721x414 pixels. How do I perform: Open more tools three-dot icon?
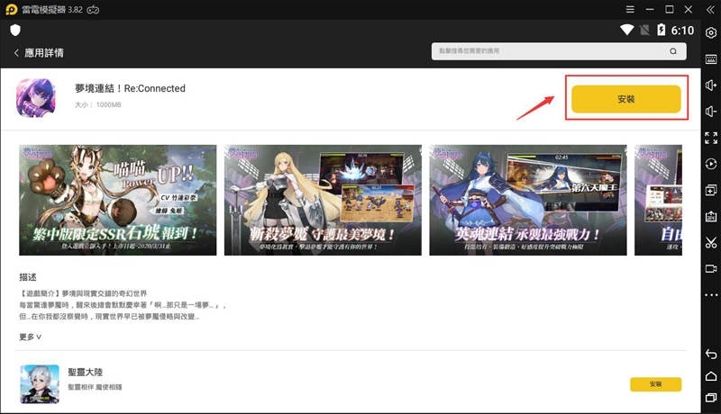coord(711,295)
